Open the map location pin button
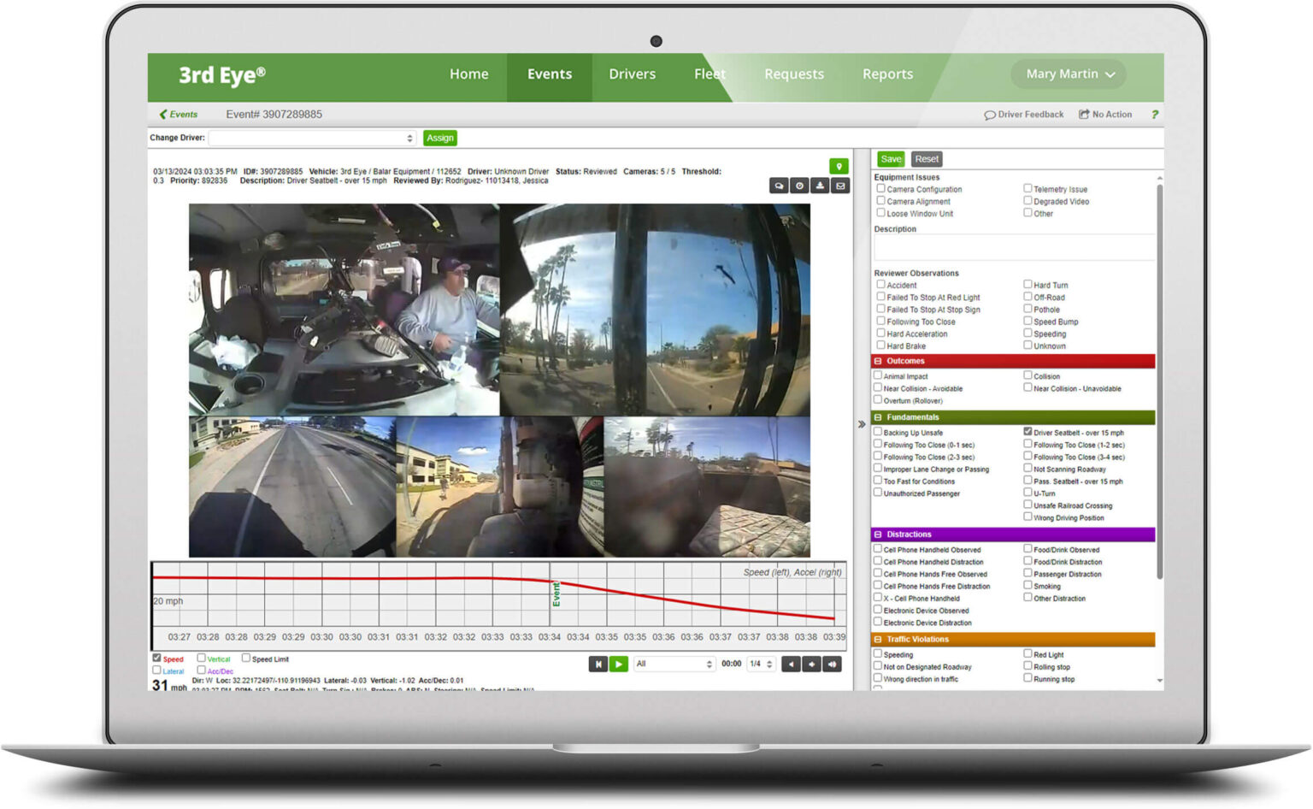 click(839, 166)
